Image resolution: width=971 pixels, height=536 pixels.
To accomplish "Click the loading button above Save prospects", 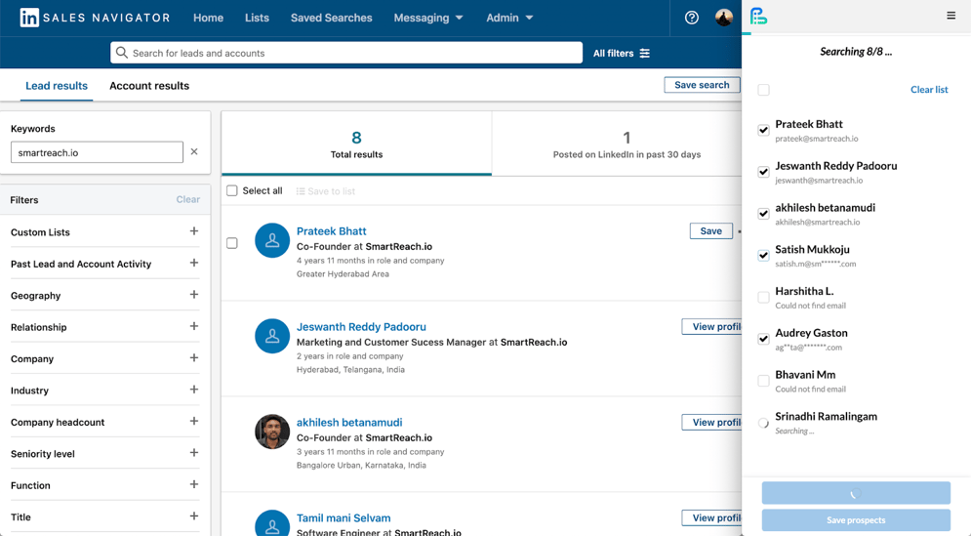I will pyautogui.click(x=856, y=493).
